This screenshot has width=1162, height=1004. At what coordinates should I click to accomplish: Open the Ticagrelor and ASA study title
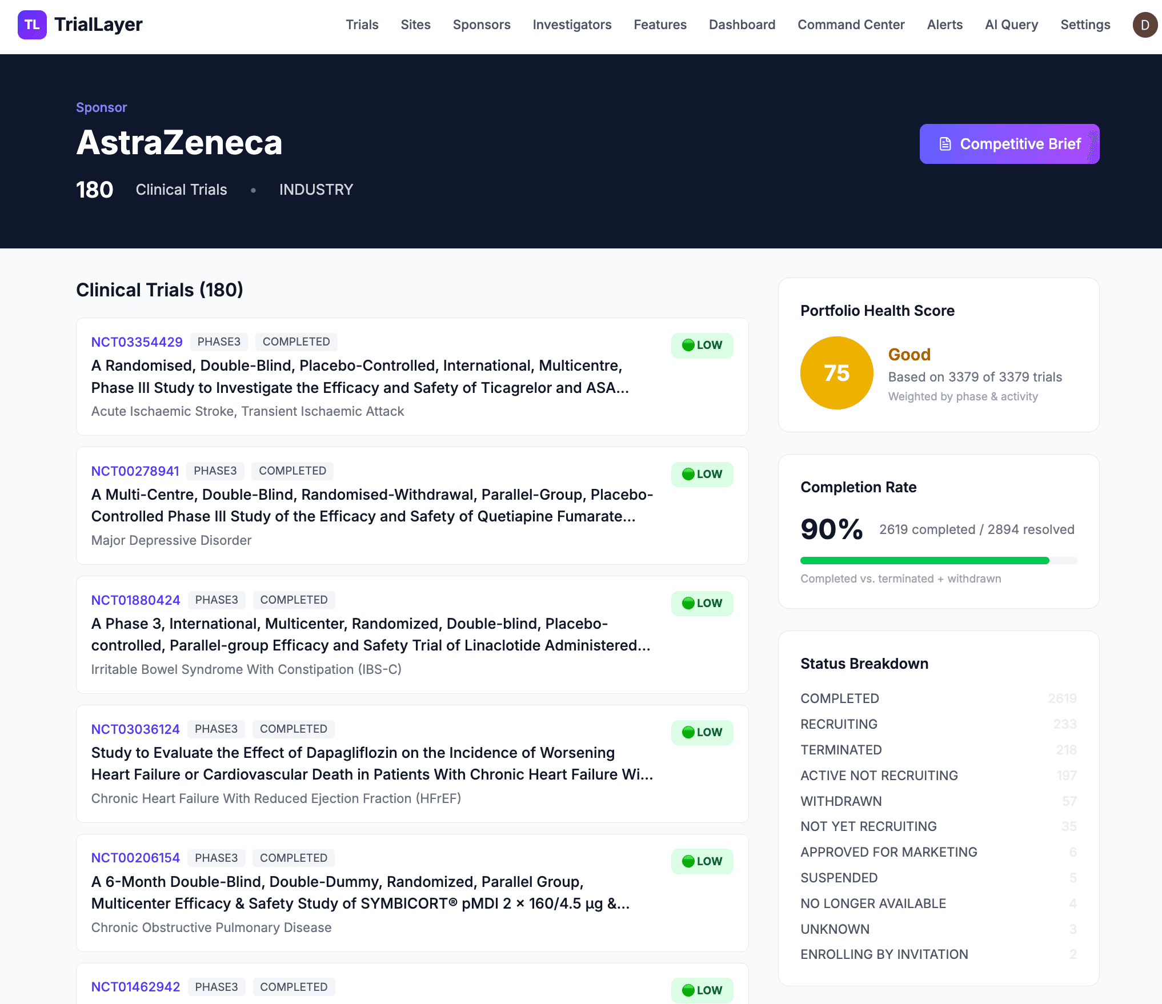point(360,376)
